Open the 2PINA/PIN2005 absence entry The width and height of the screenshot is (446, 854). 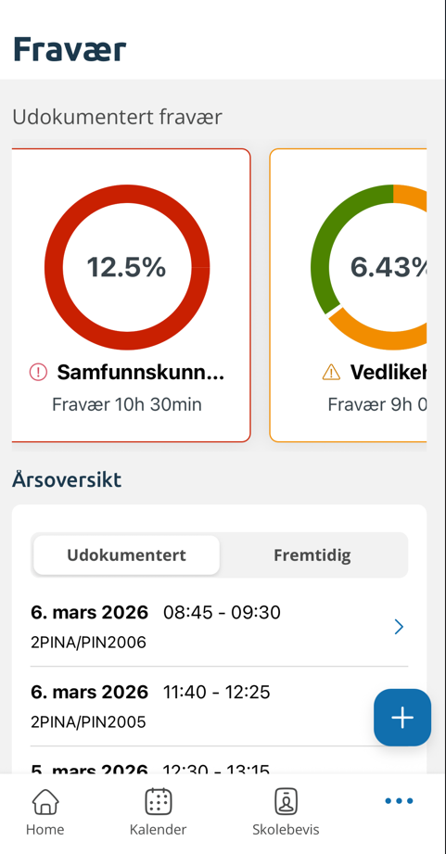point(219,707)
